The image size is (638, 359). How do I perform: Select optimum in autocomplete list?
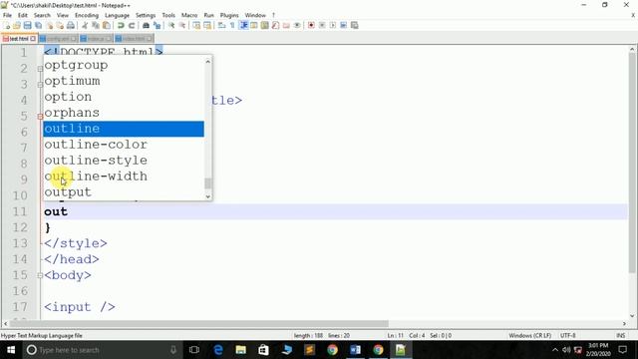(x=124, y=81)
